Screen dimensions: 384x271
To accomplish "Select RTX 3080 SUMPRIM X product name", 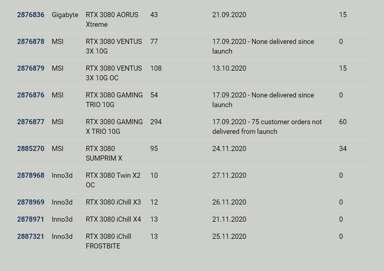I will click(104, 153).
